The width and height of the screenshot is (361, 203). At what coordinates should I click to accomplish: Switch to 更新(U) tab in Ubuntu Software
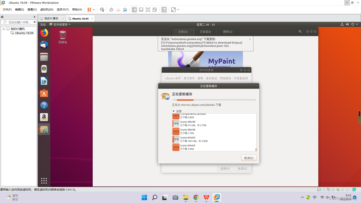click(x=227, y=32)
